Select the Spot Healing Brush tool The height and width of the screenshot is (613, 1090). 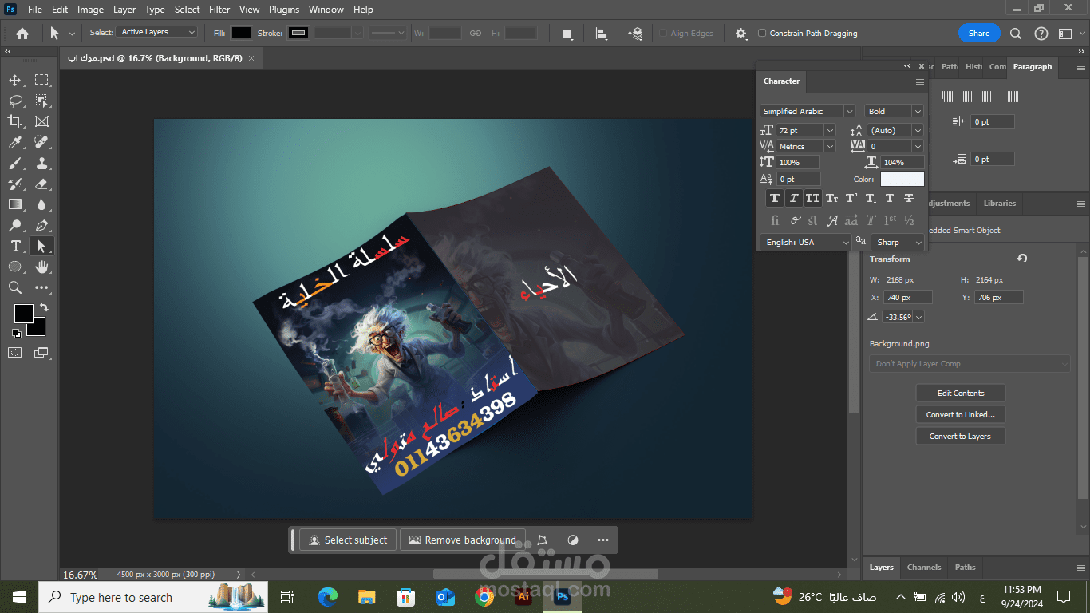(x=41, y=142)
